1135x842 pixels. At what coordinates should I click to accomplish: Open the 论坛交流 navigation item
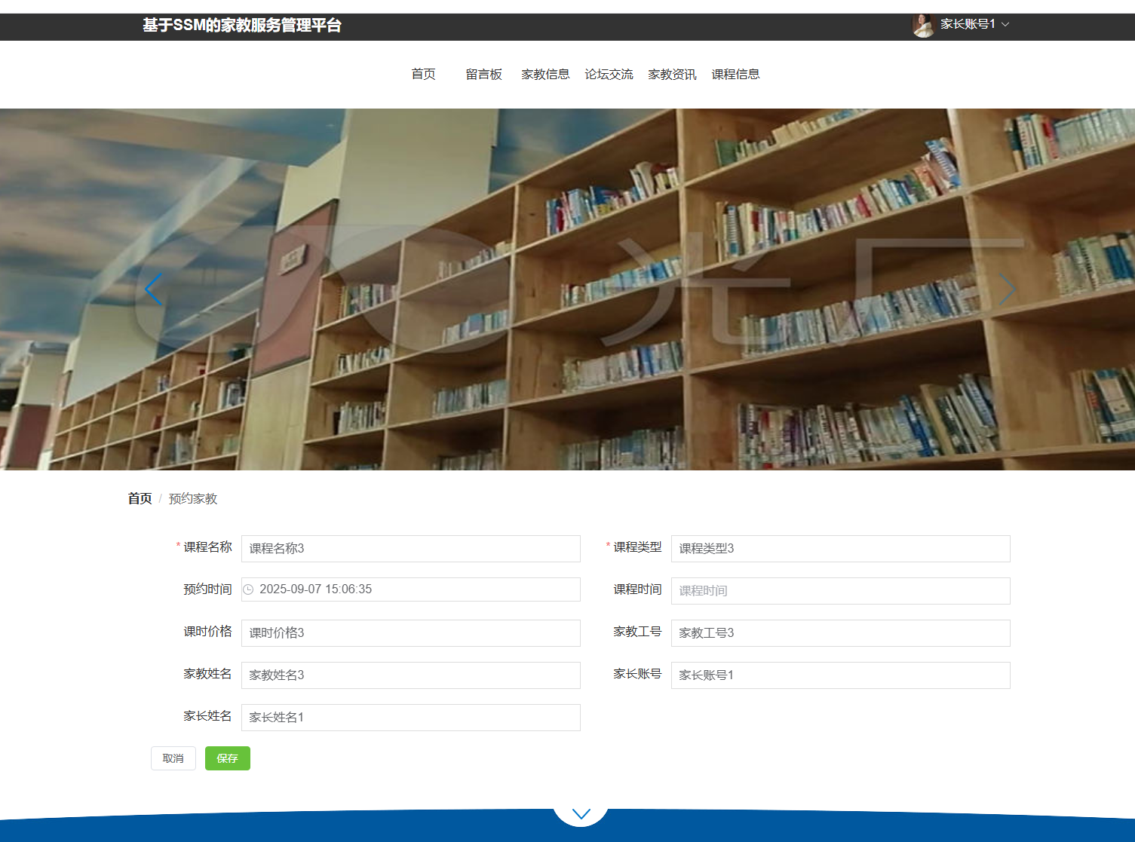click(x=609, y=74)
